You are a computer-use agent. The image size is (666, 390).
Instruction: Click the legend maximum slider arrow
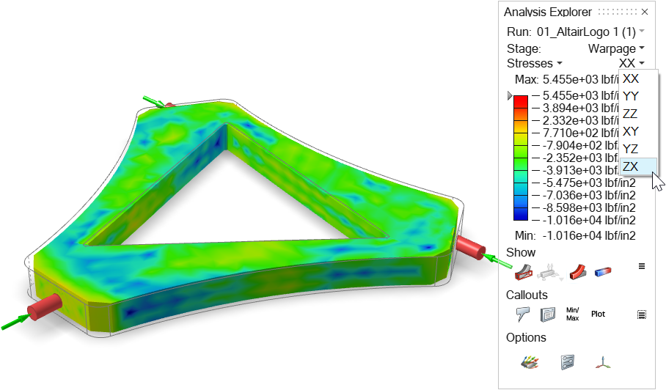510,96
